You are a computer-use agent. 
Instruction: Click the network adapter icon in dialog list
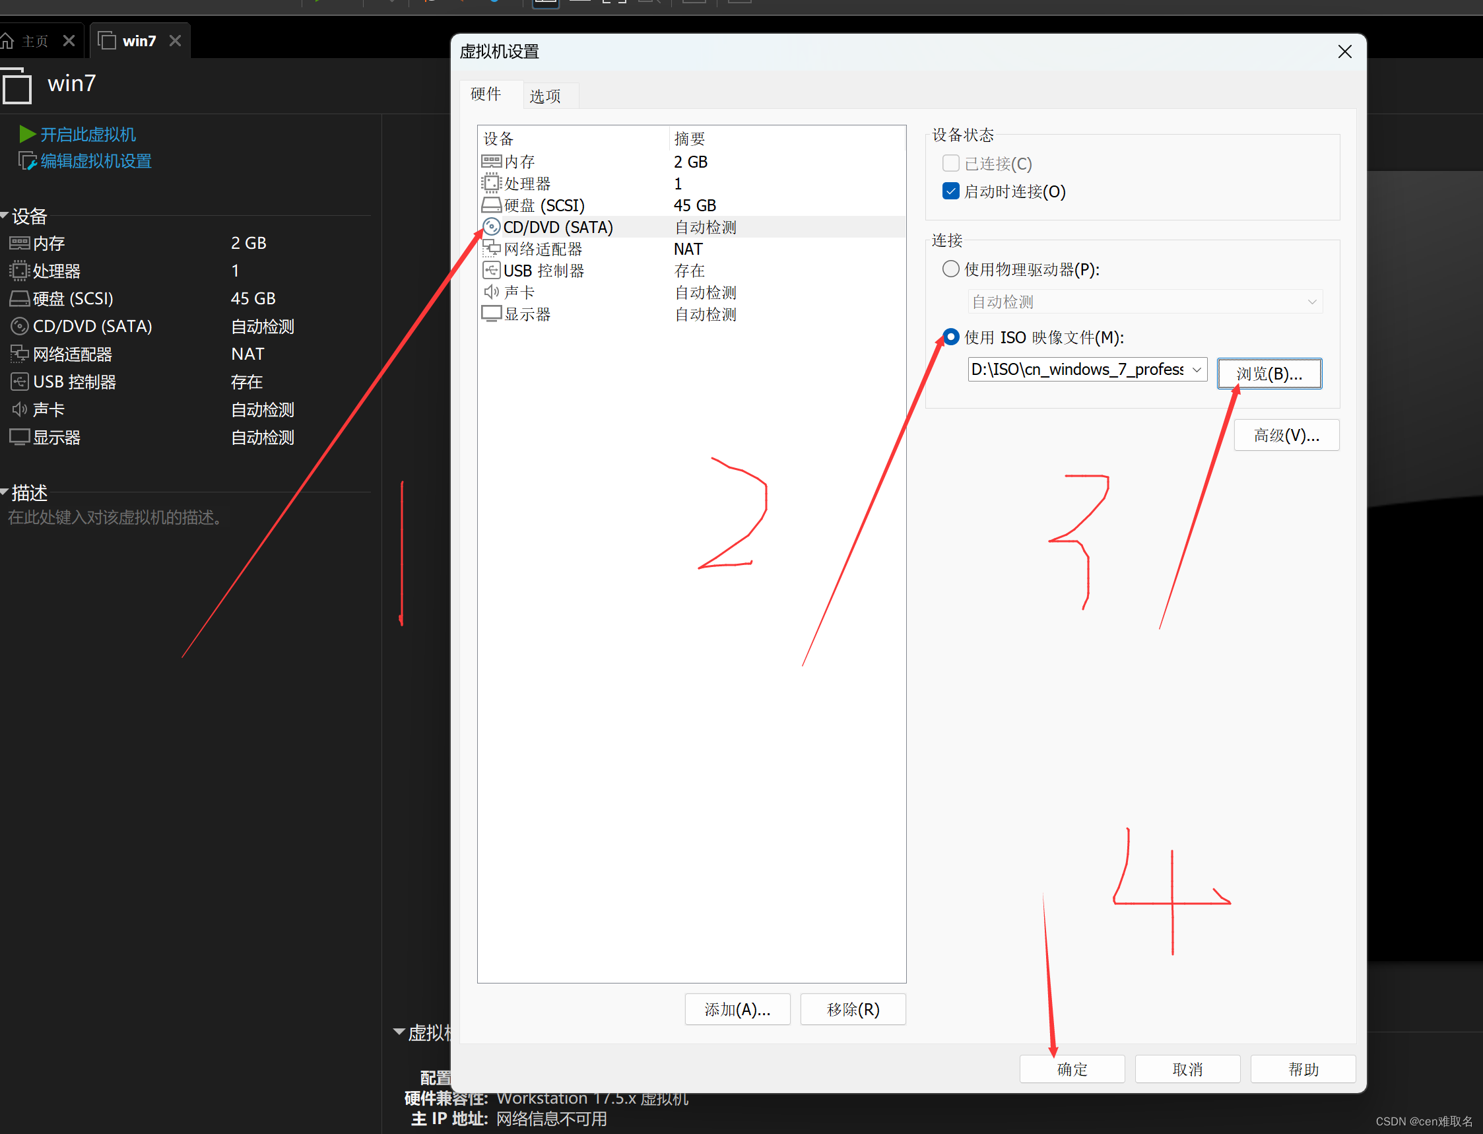pyautogui.click(x=491, y=248)
